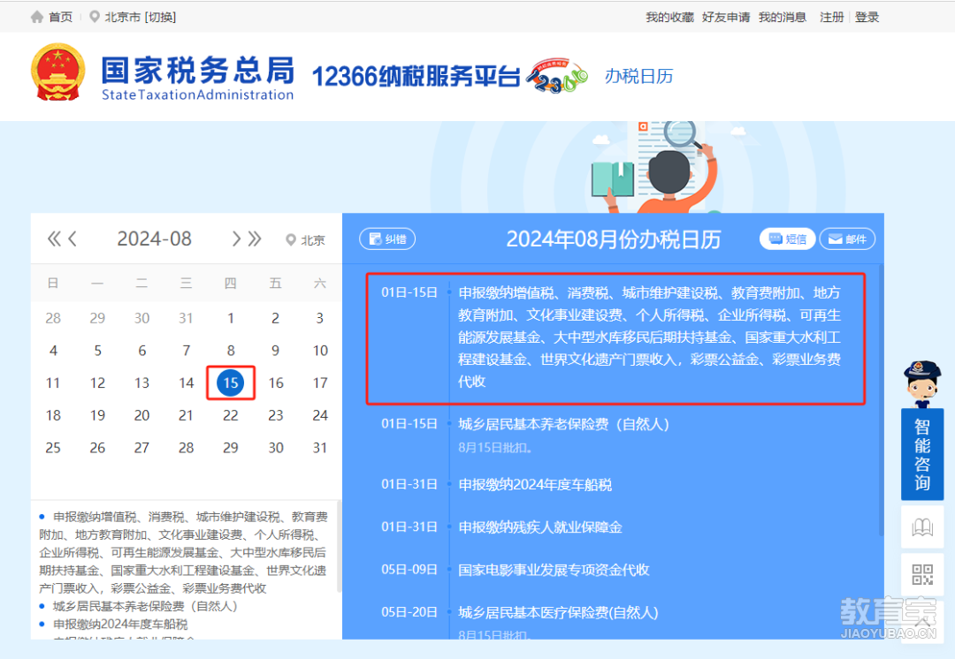Report an error with 纠错 button
Viewport: 955px width, 659px height.
(387, 239)
